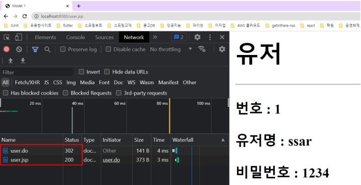Check the Hide data URLs checkbox
Image resolution: width=361 pixels, height=185 pixels.
click(107, 72)
